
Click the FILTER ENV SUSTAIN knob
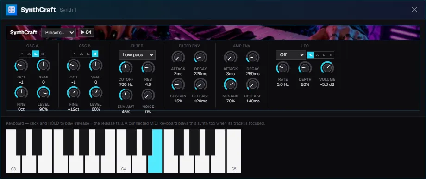coord(178,84)
